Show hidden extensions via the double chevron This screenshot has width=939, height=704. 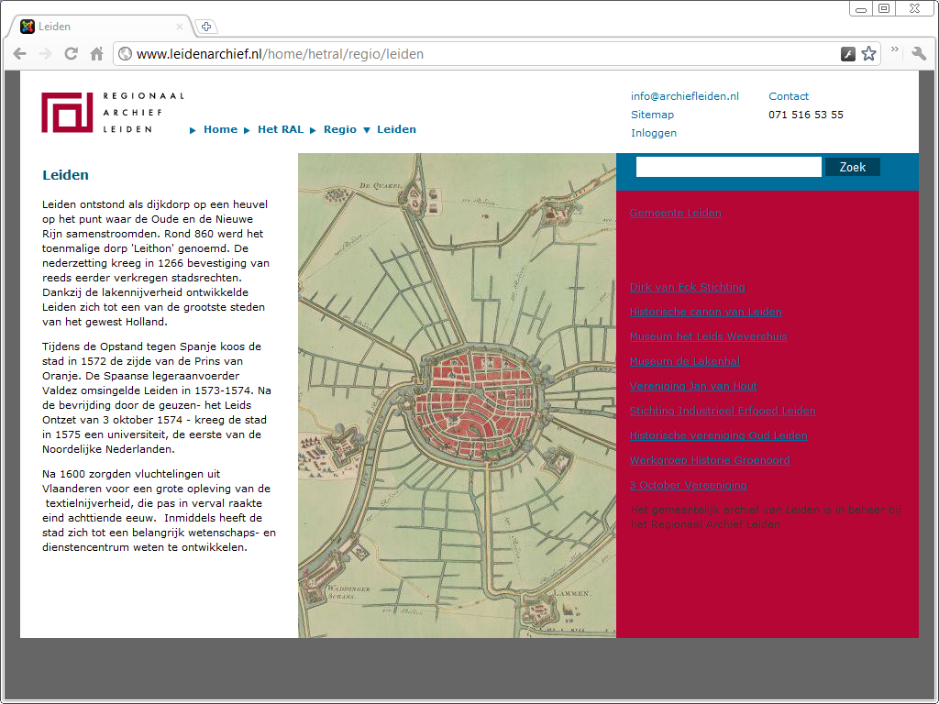[895, 49]
